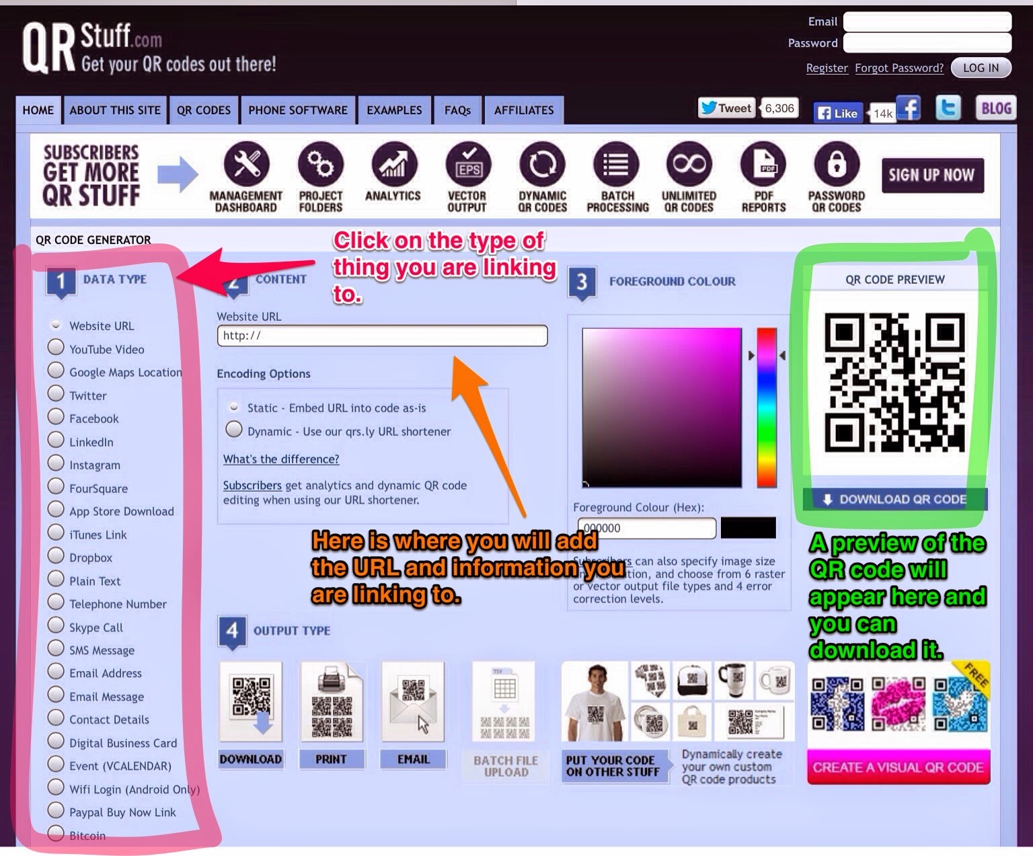The image size is (1033, 856).
Task: Open the Twitter bird icon in header
Action: [x=948, y=108]
